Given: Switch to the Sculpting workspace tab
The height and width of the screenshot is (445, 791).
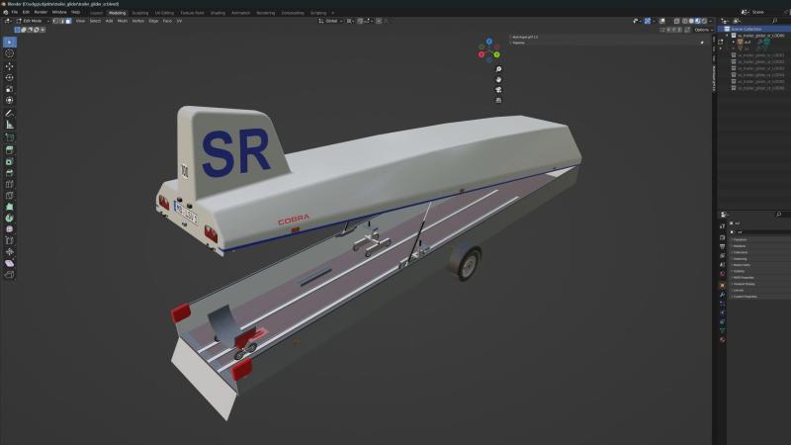Looking at the screenshot, I should coord(140,13).
